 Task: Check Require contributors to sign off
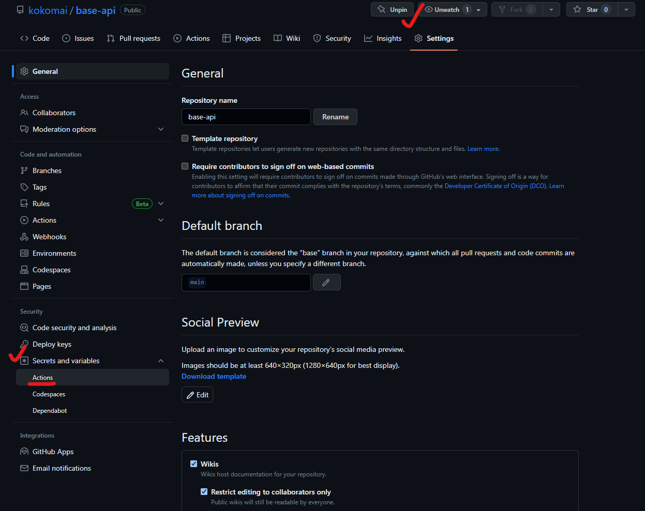click(x=185, y=166)
